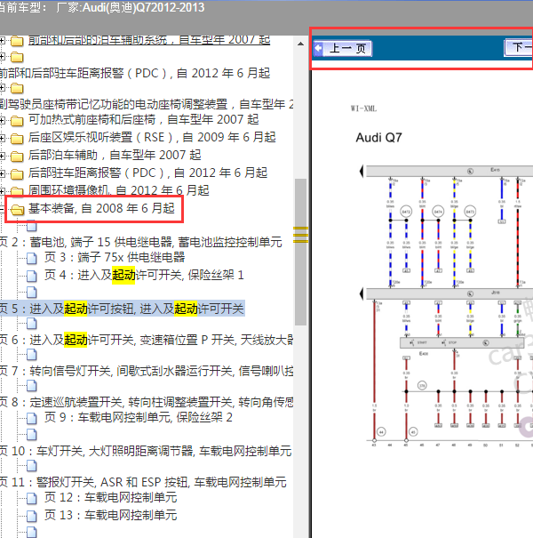Screen dimensions: 533x538
Task: Click the 当前车型 Audi Q7 2012-2013 header text
Action: pyautogui.click(x=102, y=7)
